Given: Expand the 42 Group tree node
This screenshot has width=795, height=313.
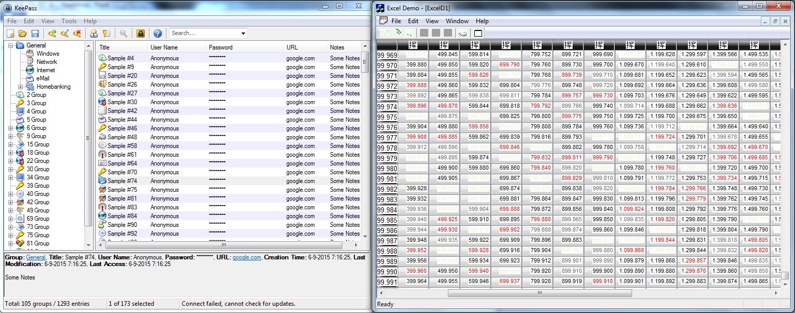Looking at the screenshot, I should point(10,202).
